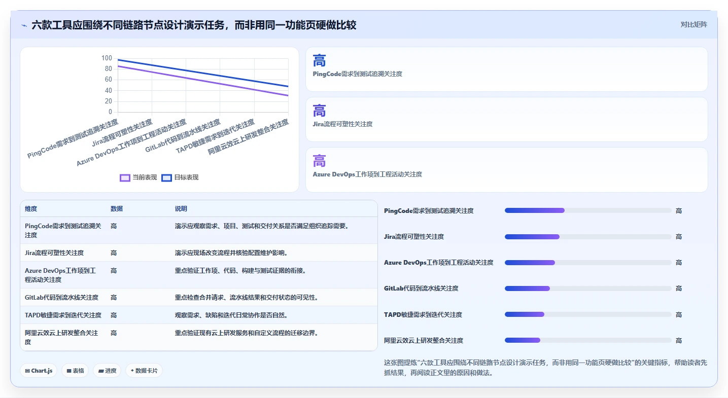The image size is (728, 398).
Task: Click description 重点验证现有云上研发服务和自定义流程的迁移边界
Action: [x=247, y=333]
